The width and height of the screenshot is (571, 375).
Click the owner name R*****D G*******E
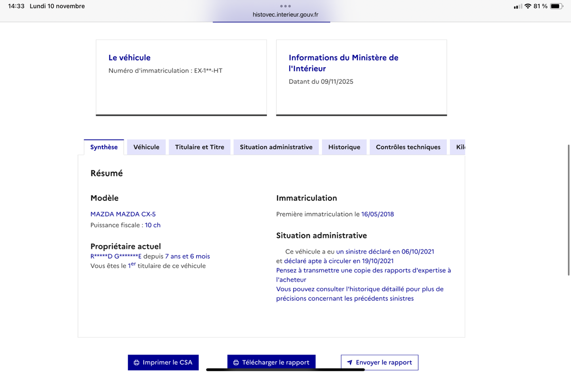(x=116, y=256)
